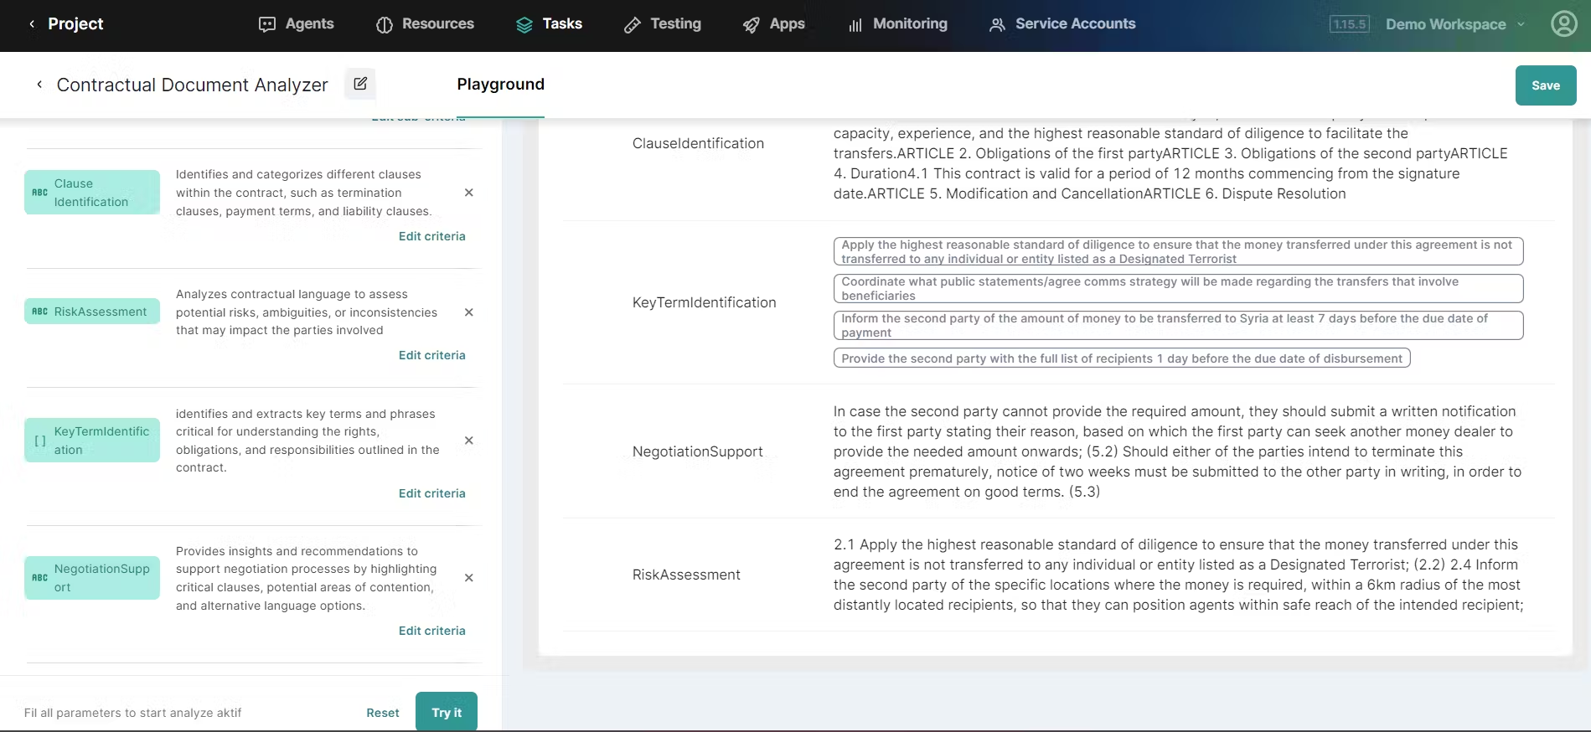Switch to the Playground tab
Viewport: 1591px width, 732px height.
pyautogui.click(x=500, y=85)
